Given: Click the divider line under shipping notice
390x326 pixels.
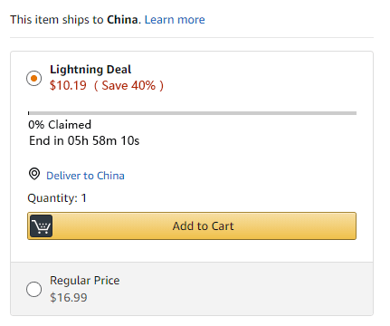Looking at the screenshot, I should [x=192, y=38].
